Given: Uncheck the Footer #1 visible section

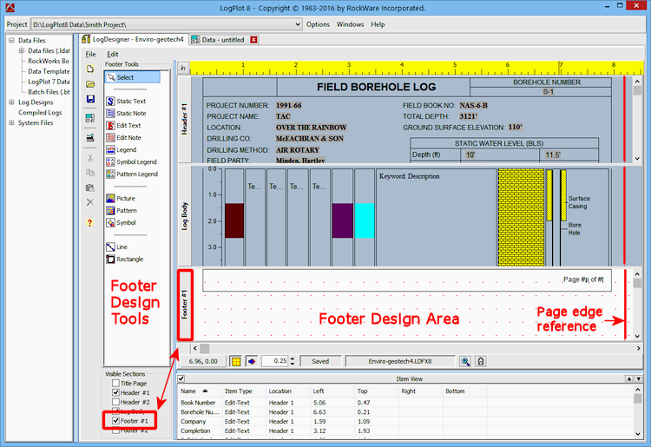Looking at the screenshot, I should pos(115,421).
